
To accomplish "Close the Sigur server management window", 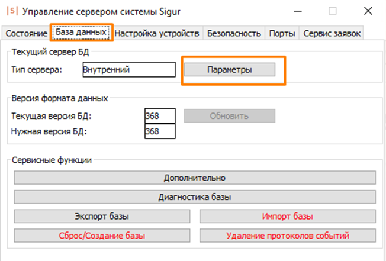I will coord(368,11).
